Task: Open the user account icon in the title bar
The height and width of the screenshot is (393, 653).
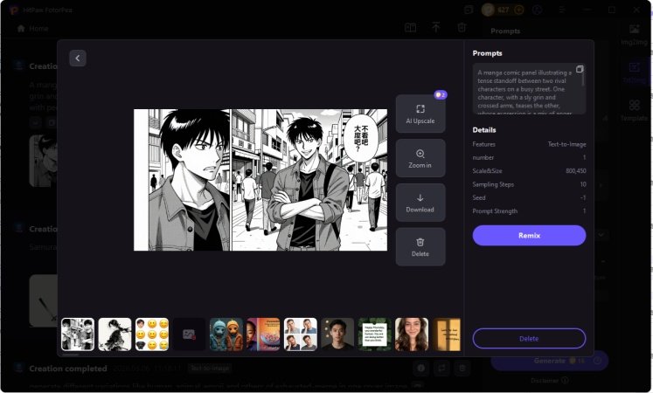Action: pyautogui.click(x=538, y=10)
